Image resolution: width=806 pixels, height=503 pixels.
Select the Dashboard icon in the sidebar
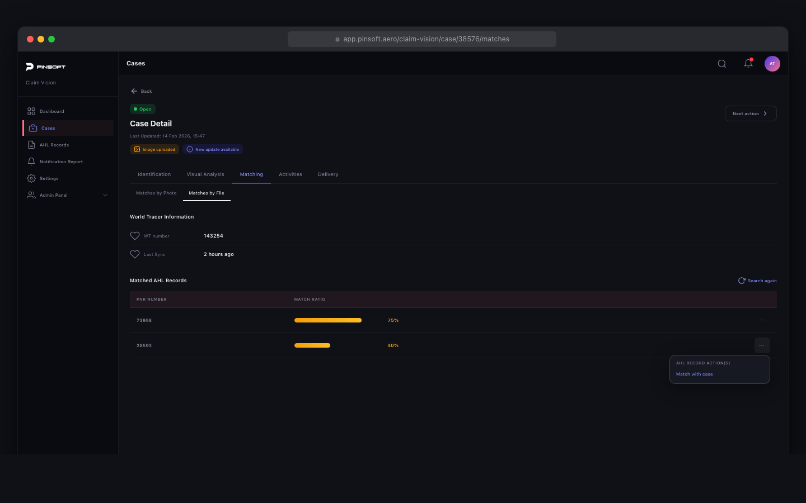[x=31, y=111]
